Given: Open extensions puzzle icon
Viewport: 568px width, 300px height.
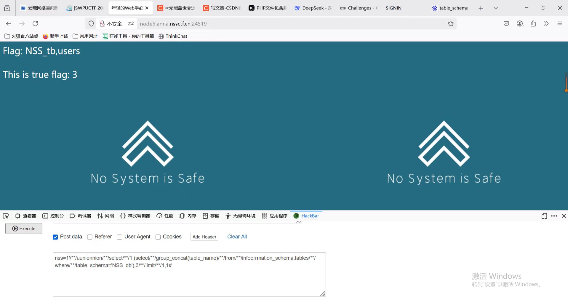Looking at the screenshot, I should click(x=533, y=23).
